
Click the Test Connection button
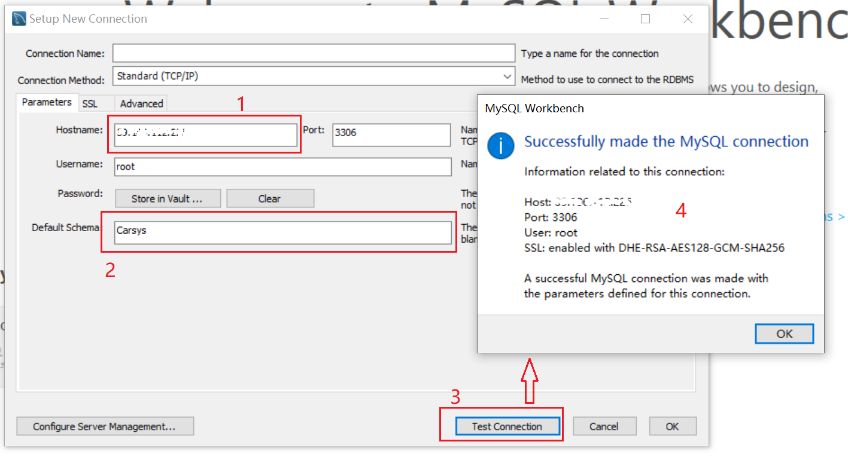(507, 427)
